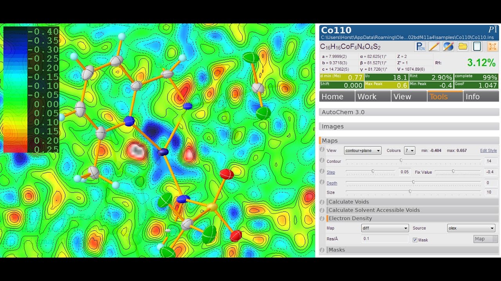
Task: Click info icon beside Maps View row
Action: click(x=322, y=150)
